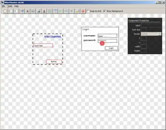Select the radio button tool icon
166x130 pixels.
click(x=72, y=11)
